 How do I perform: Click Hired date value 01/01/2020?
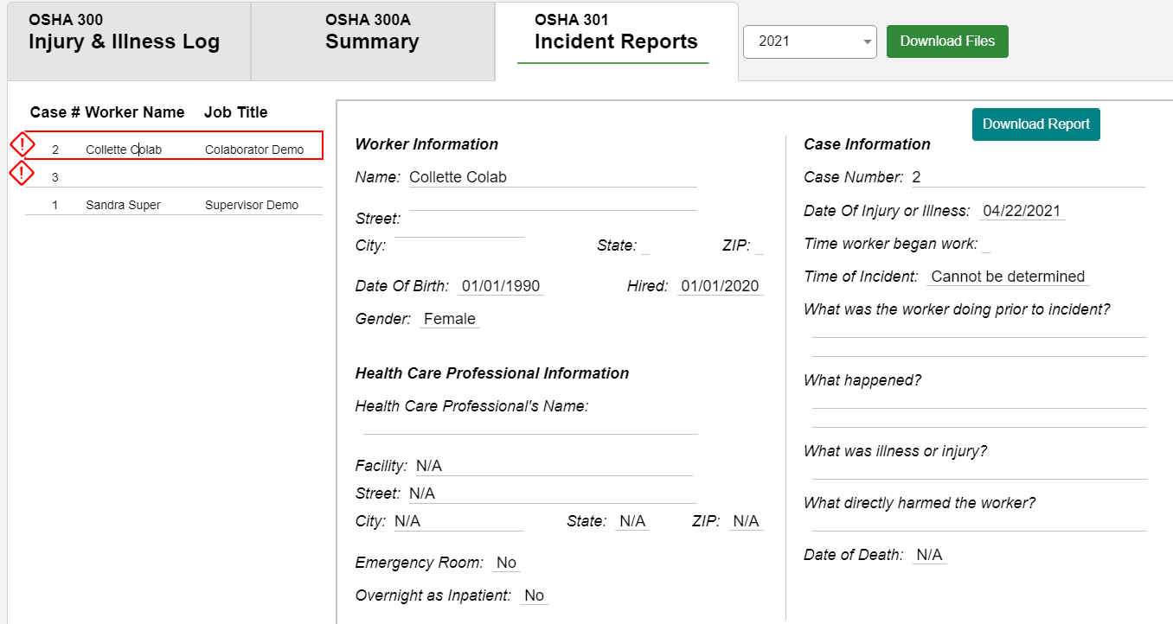[720, 286]
